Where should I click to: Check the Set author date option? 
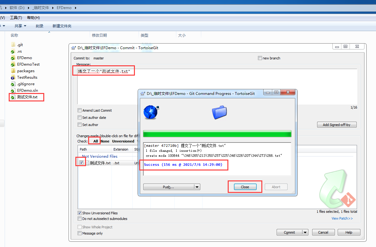(x=79, y=118)
